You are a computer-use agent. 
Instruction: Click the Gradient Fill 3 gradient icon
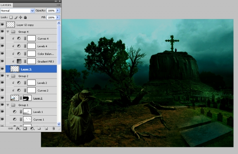point(19,61)
